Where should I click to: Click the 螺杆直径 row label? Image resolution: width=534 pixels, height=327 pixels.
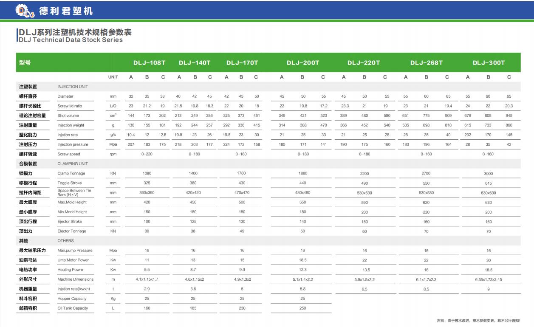(x=28, y=96)
